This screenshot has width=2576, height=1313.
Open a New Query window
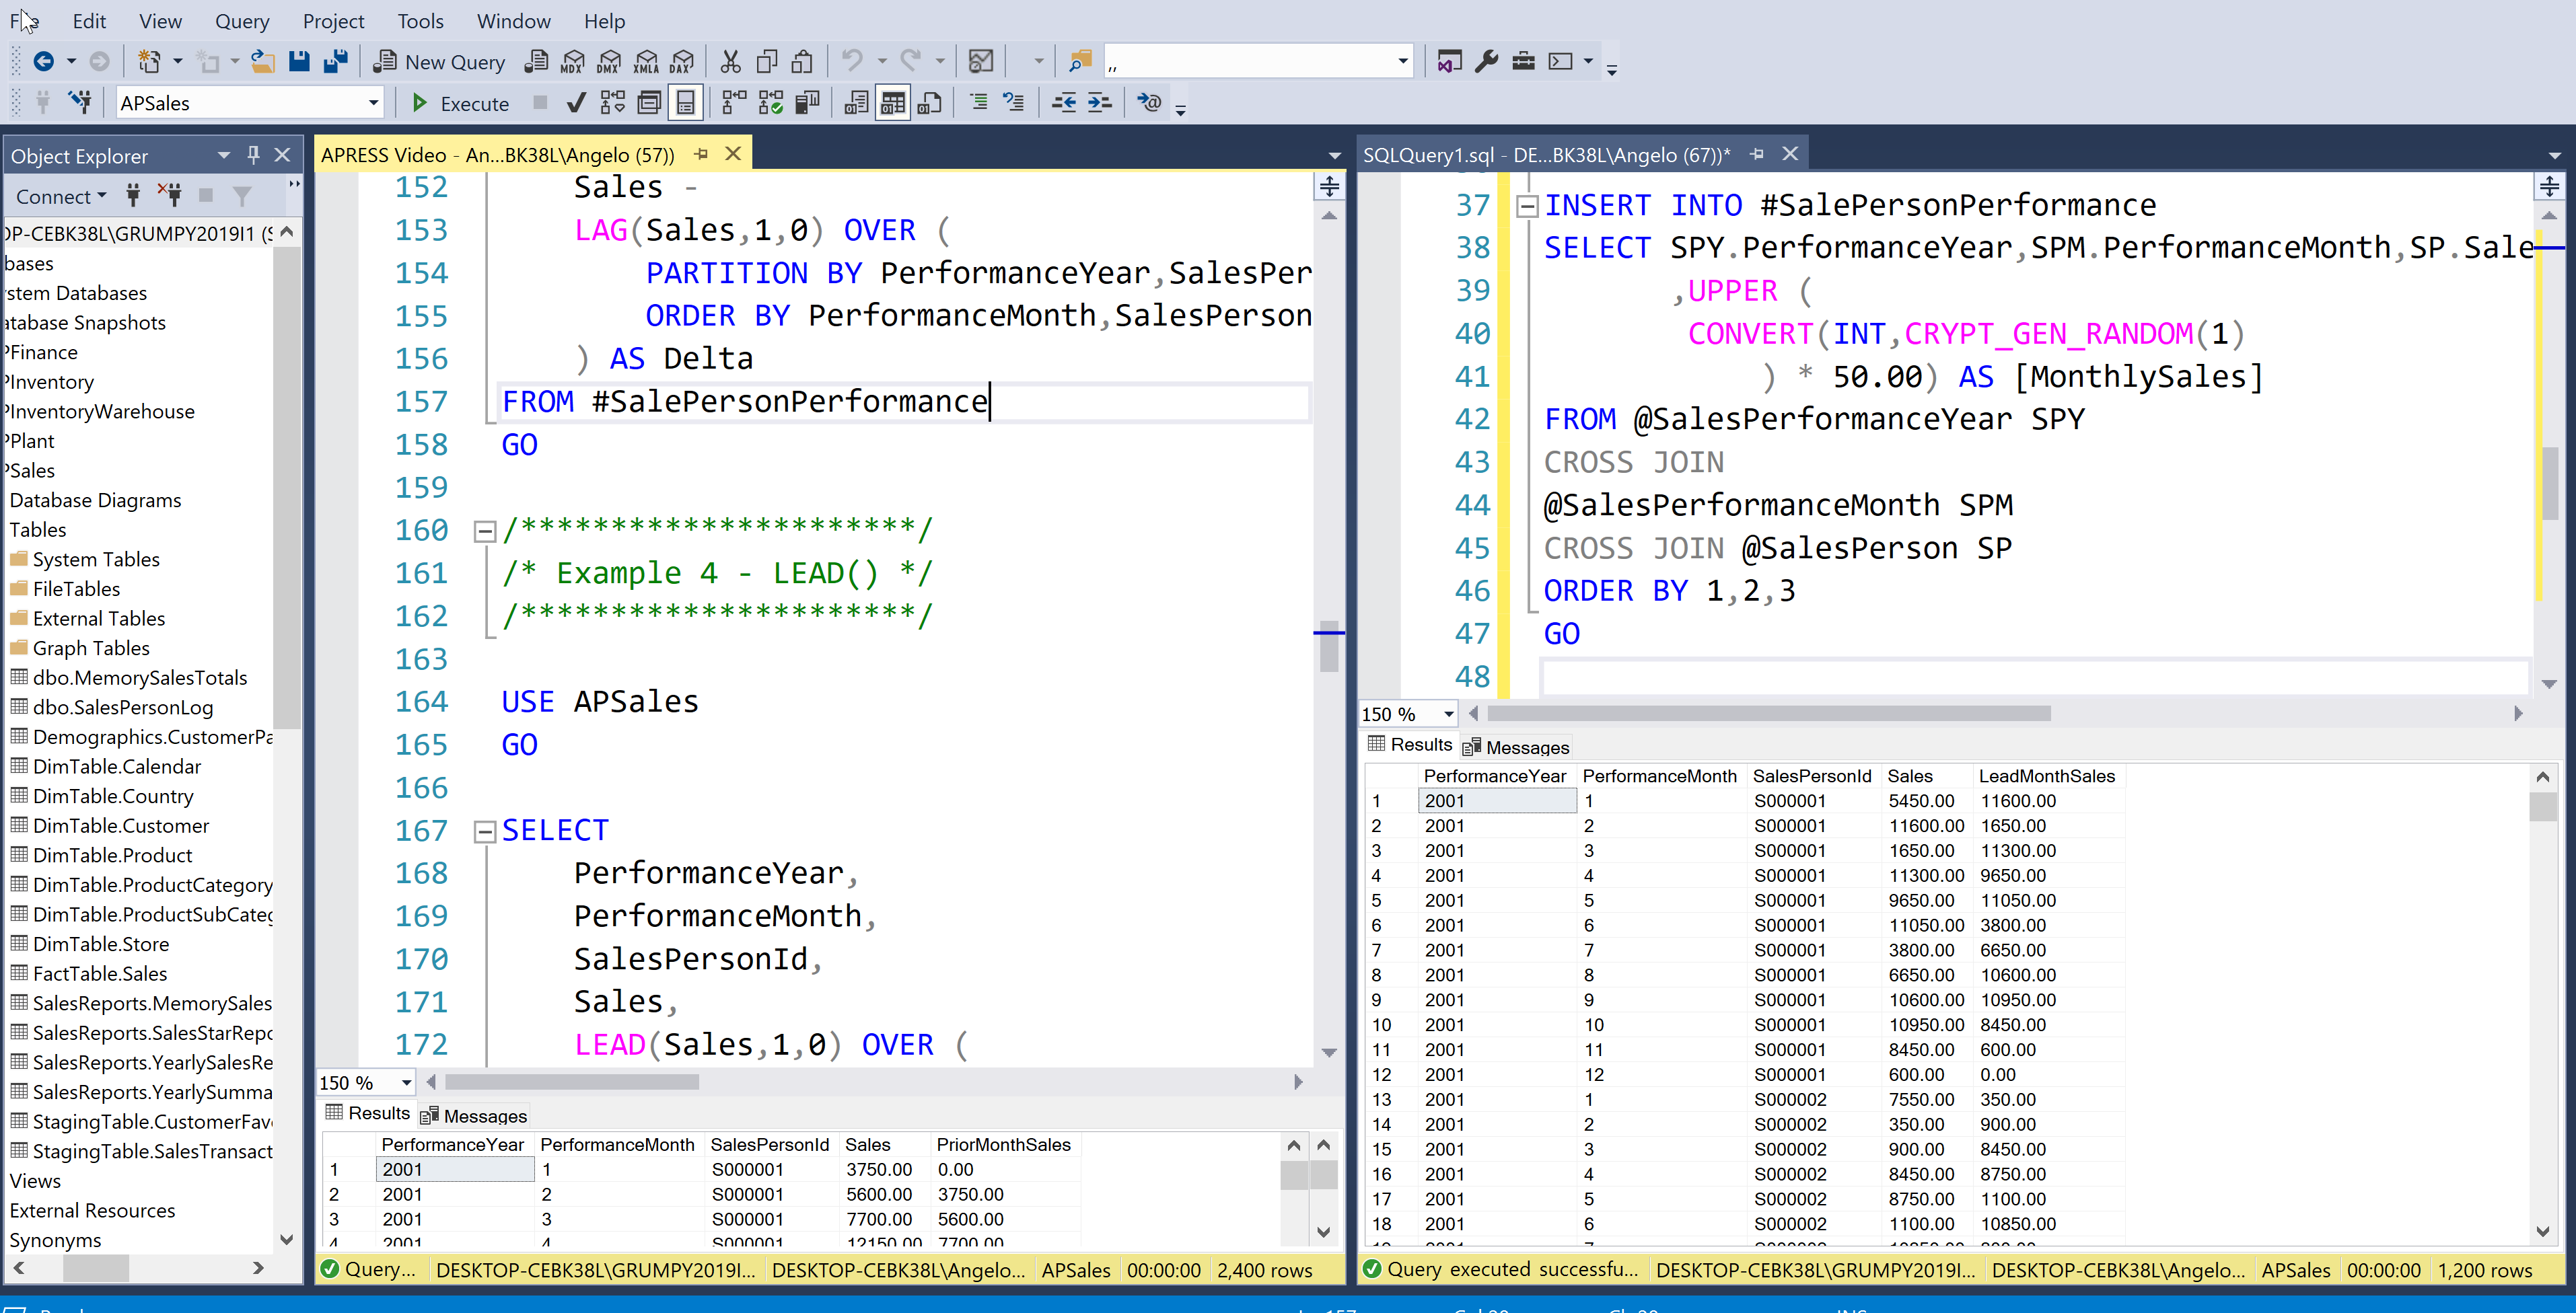tap(439, 62)
